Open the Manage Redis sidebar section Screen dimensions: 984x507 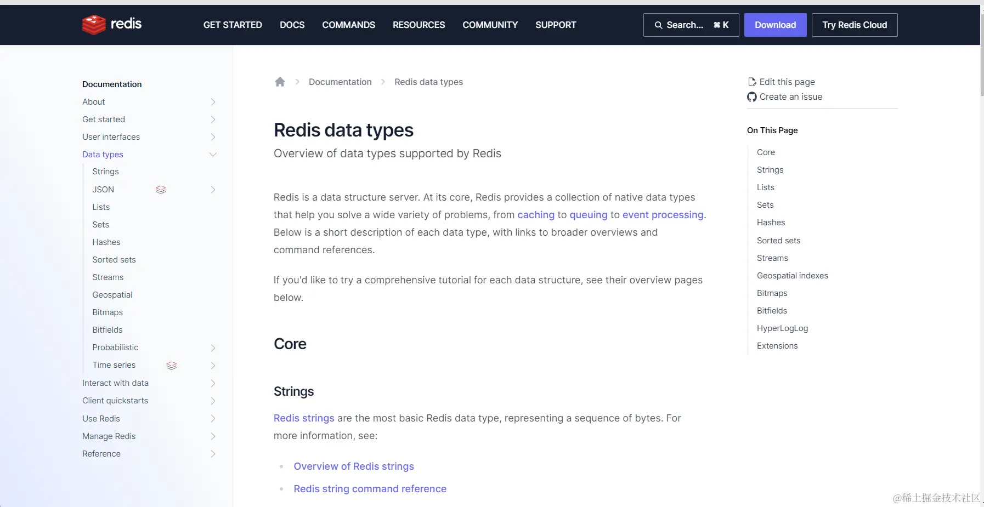pyautogui.click(x=109, y=436)
